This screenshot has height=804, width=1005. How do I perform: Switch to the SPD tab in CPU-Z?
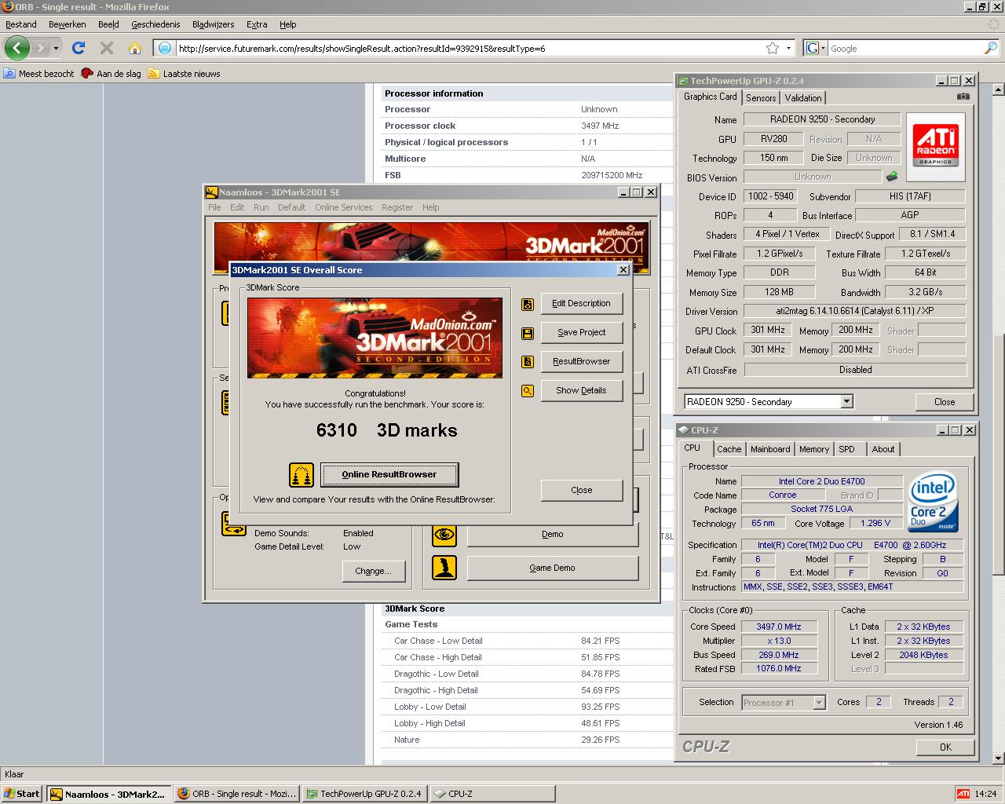coord(846,449)
